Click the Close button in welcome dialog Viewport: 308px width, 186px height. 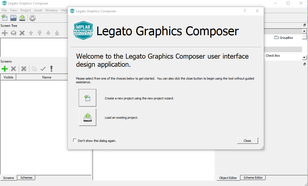pos(248,141)
